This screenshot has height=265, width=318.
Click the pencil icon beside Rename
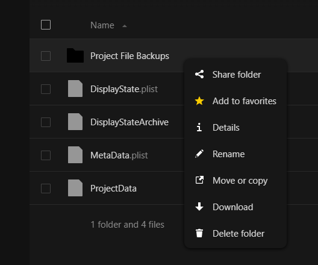click(x=199, y=154)
